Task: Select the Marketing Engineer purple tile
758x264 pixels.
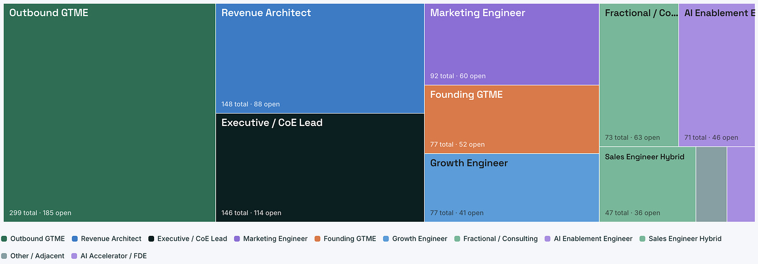Action: (x=512, y=44)
